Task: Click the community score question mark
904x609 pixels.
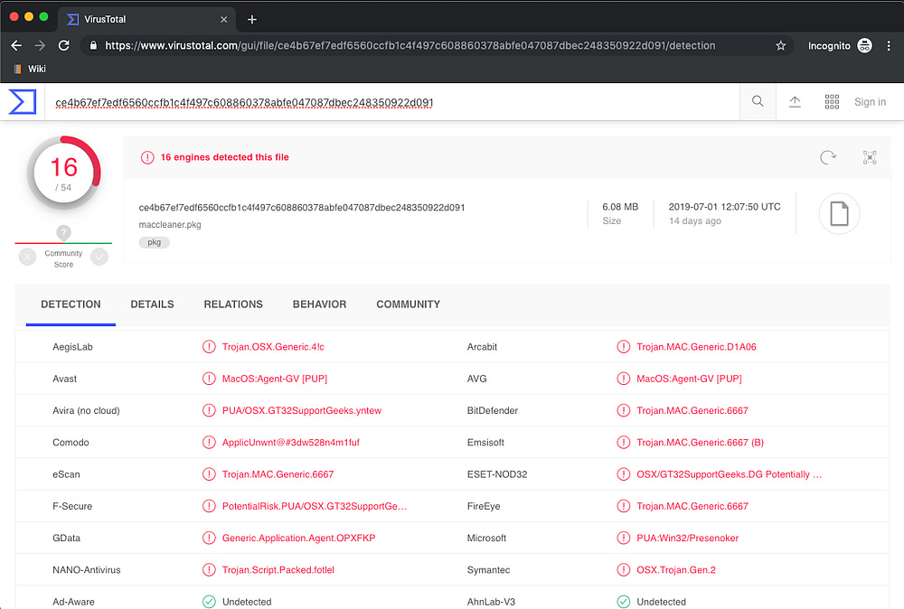Action: (63, 233)
